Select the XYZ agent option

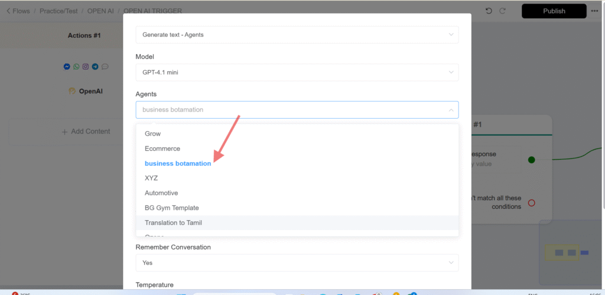point(297,178)
